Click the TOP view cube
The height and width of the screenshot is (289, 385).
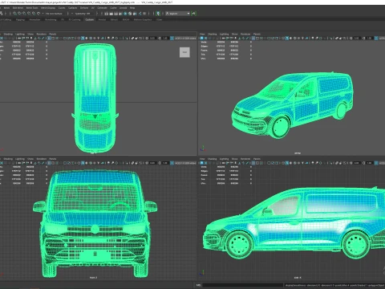[184, 52]
